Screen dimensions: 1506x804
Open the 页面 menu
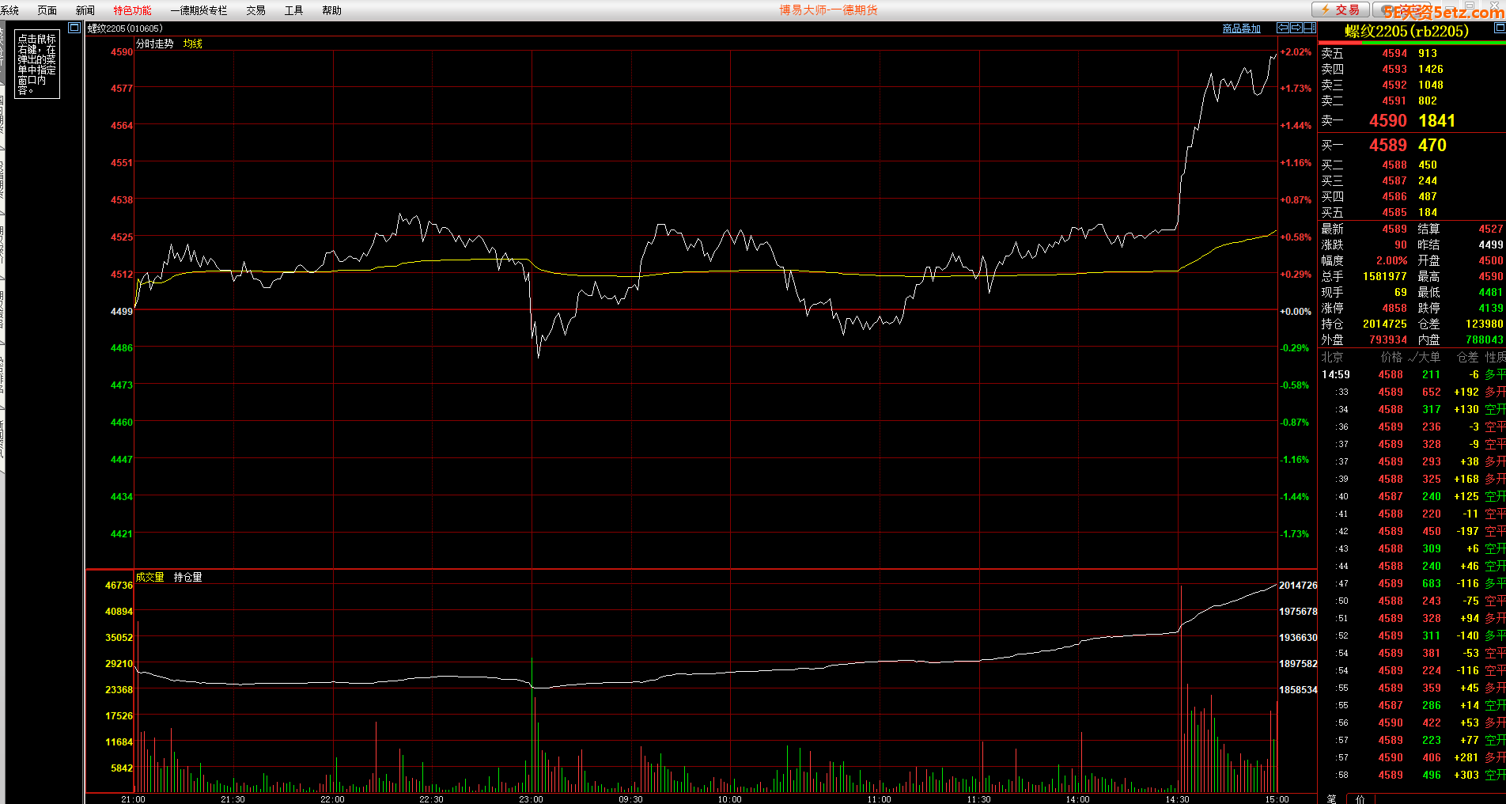(47, 10)
